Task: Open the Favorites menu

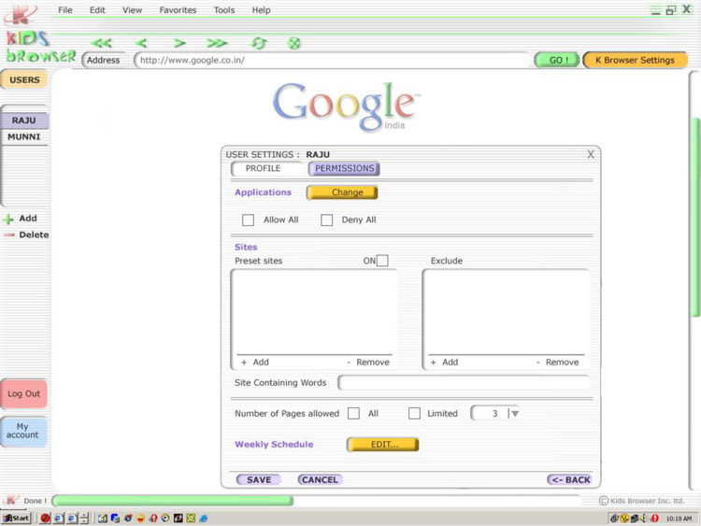Action: click(178, 10)
